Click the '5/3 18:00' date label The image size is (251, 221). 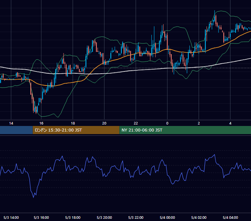click(x=73, y=217)
